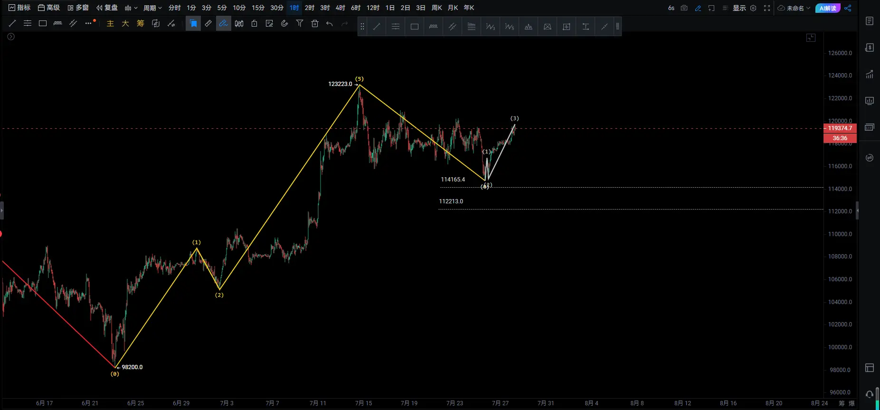
Task: Open the 高级 advanced menu
Action: tap(49, 8)
